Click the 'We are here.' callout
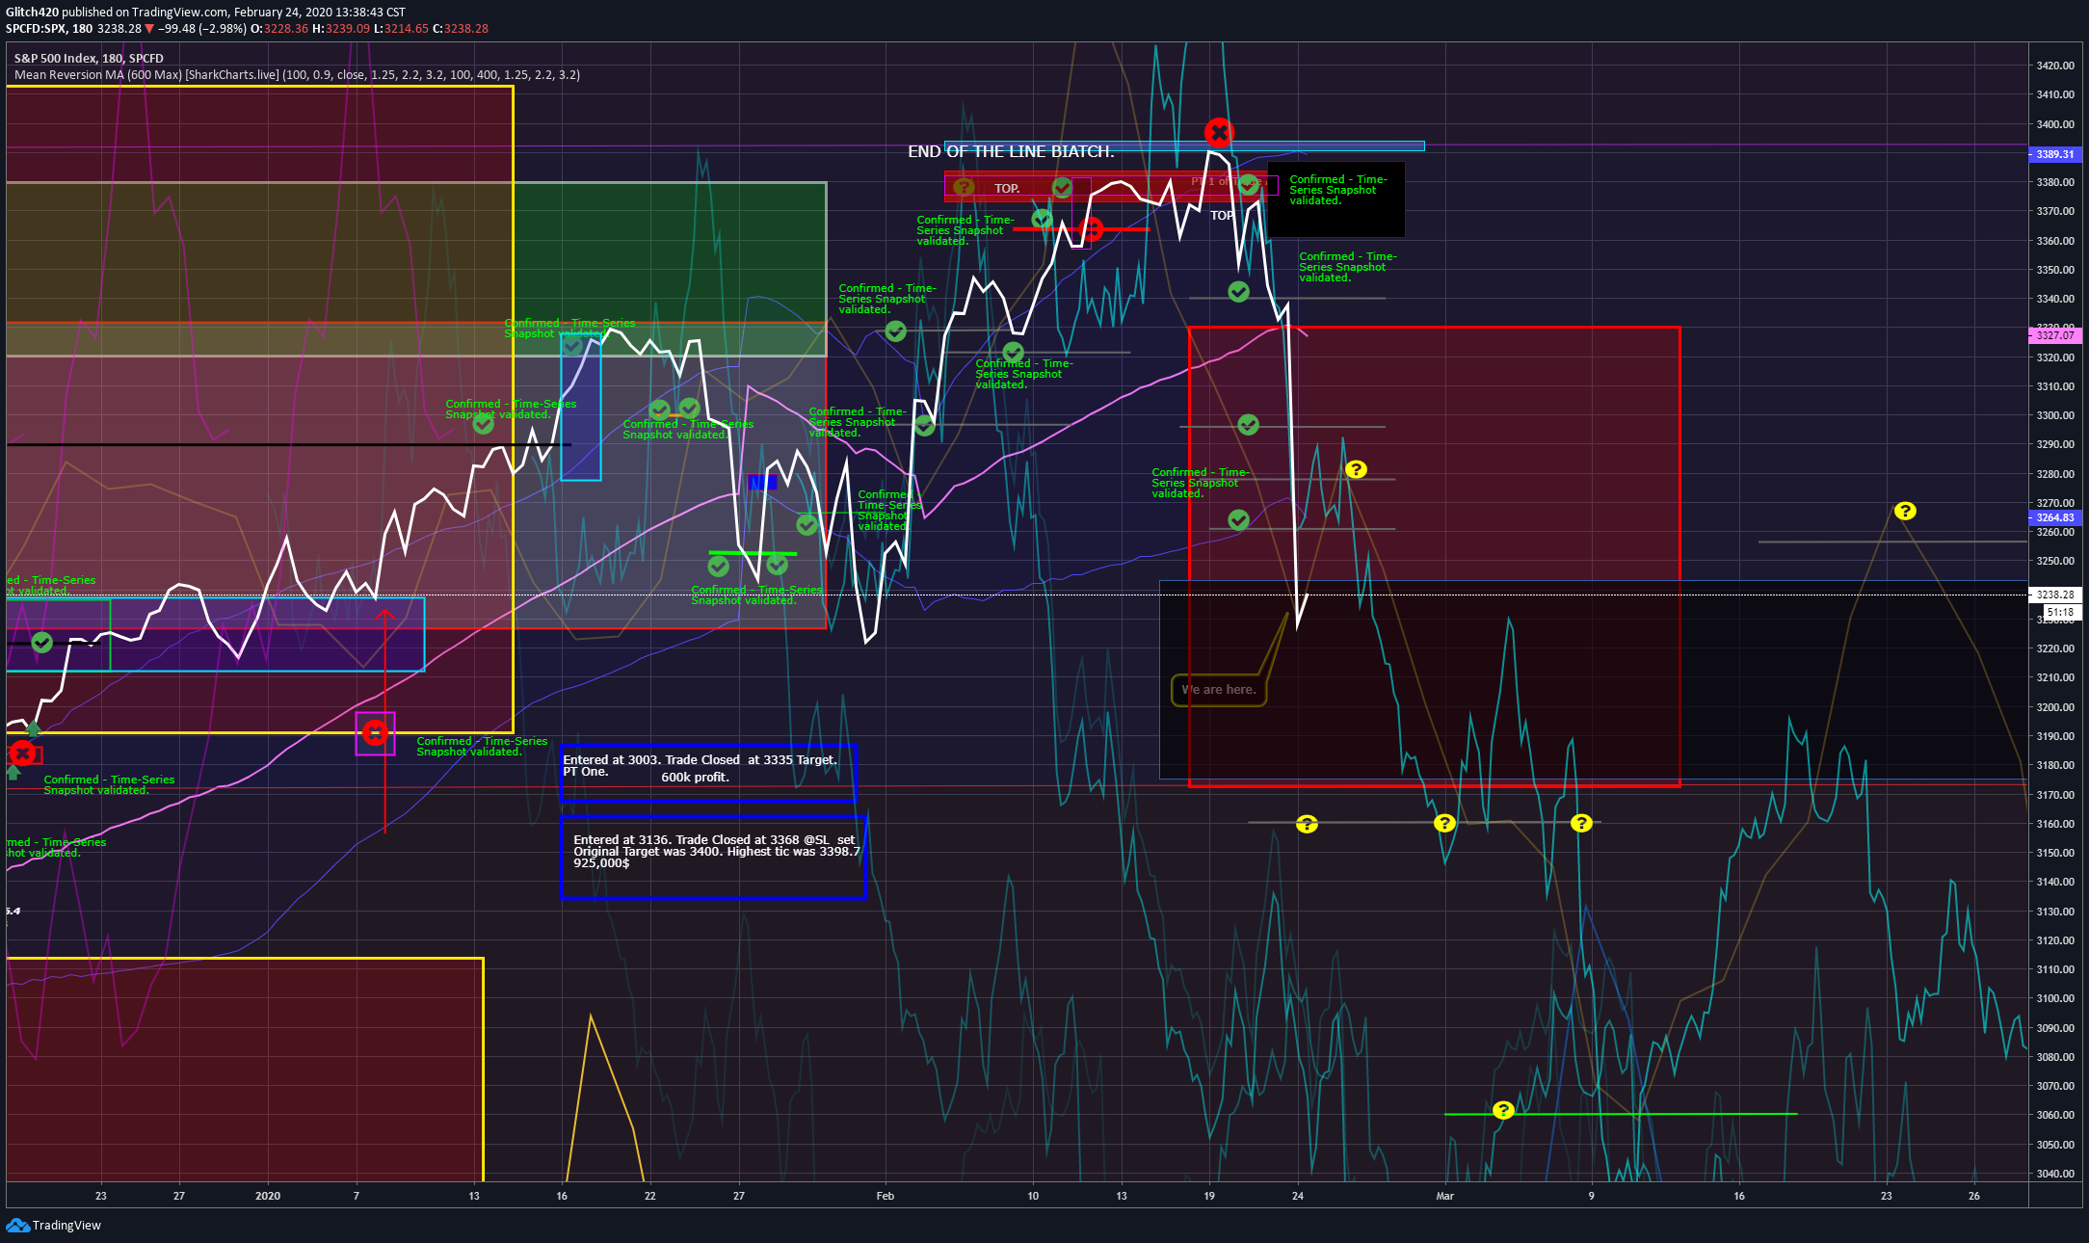 [1219, 690]
